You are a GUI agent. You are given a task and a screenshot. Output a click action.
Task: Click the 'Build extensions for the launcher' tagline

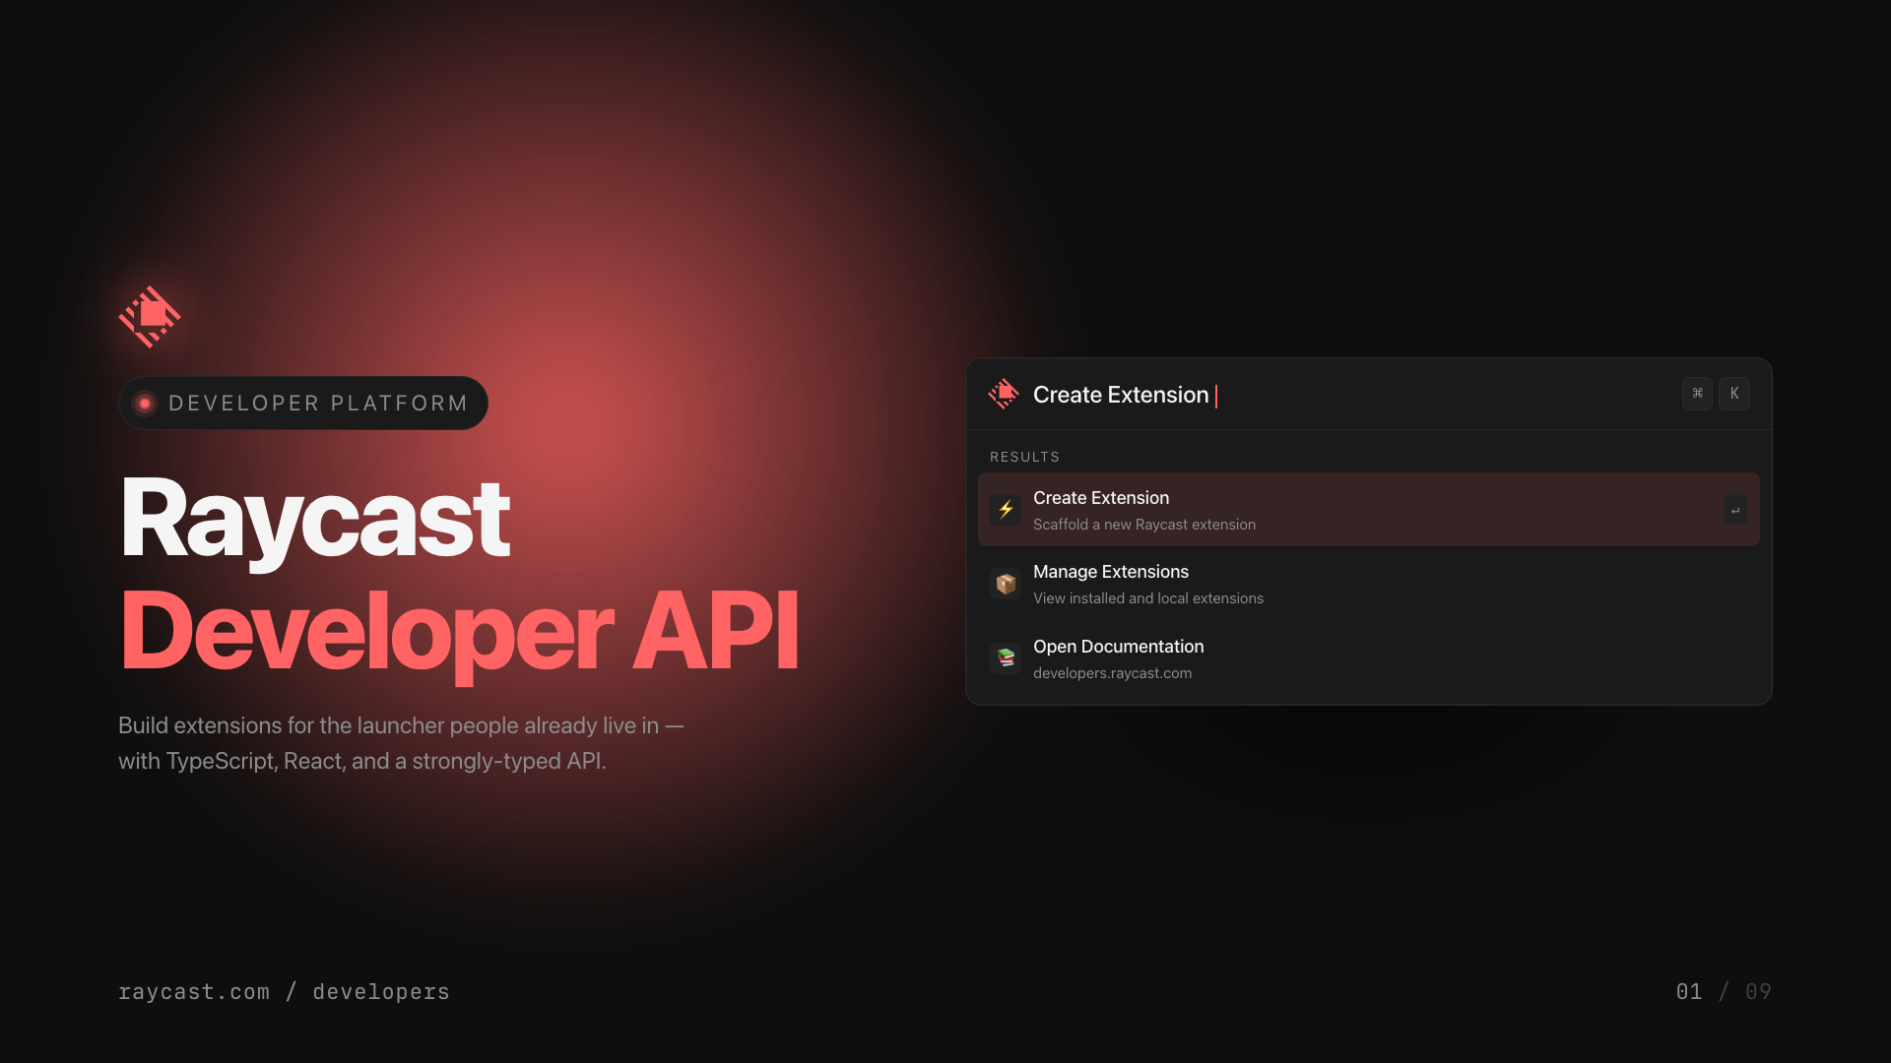pyautogui.click(x=401, y=743)
